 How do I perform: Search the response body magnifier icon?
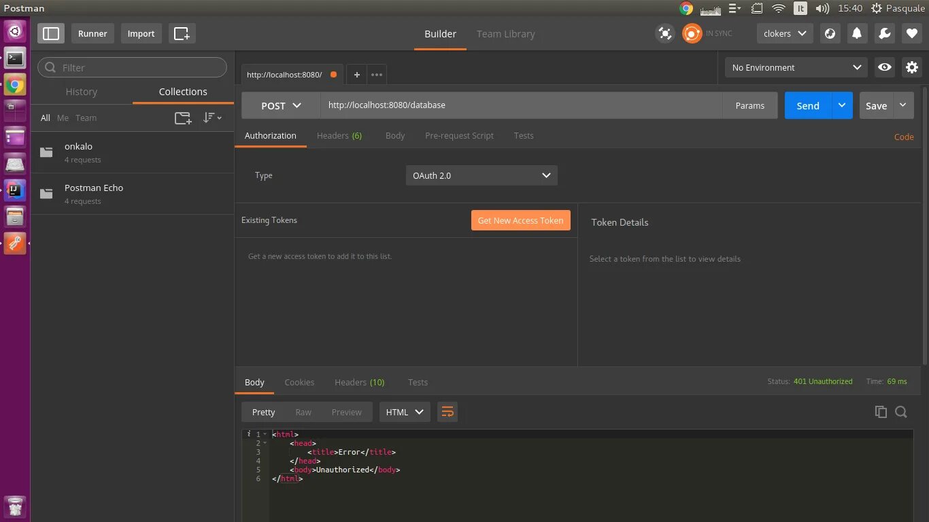[901, 412]
